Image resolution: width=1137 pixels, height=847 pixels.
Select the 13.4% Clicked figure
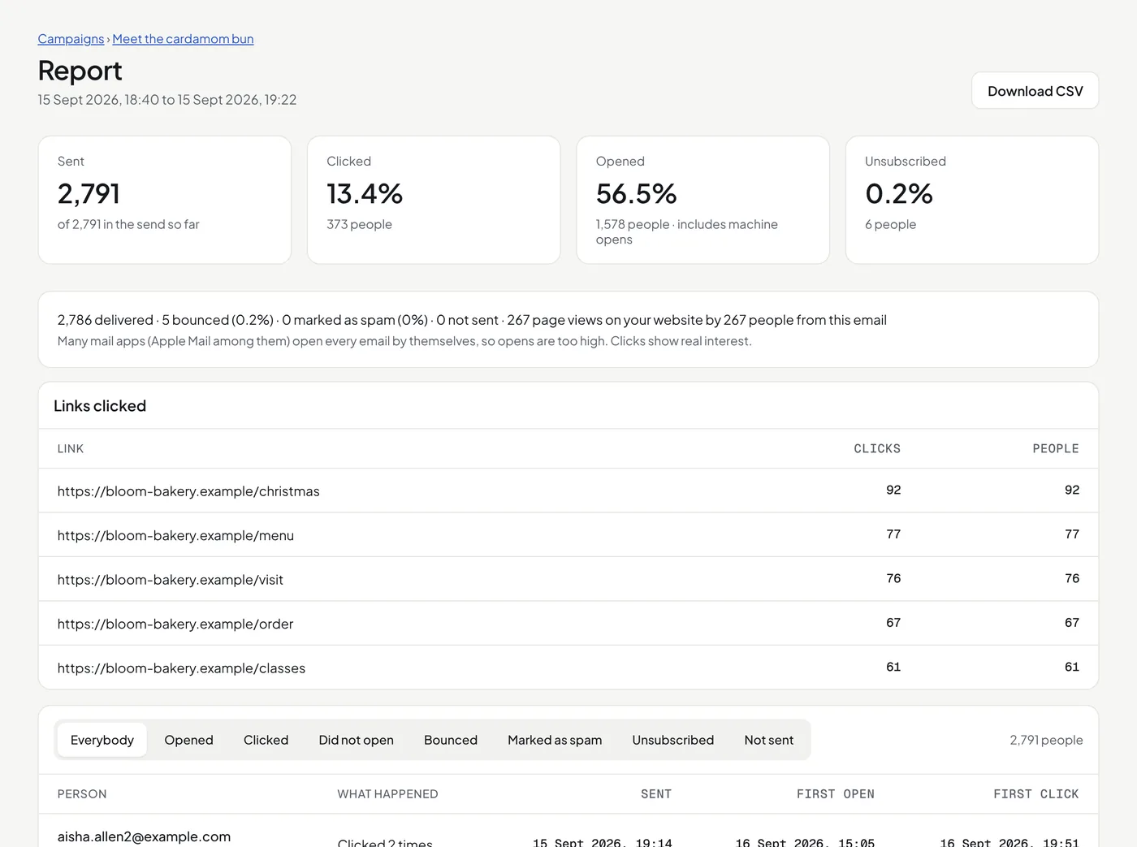click(x=365, y=193)
